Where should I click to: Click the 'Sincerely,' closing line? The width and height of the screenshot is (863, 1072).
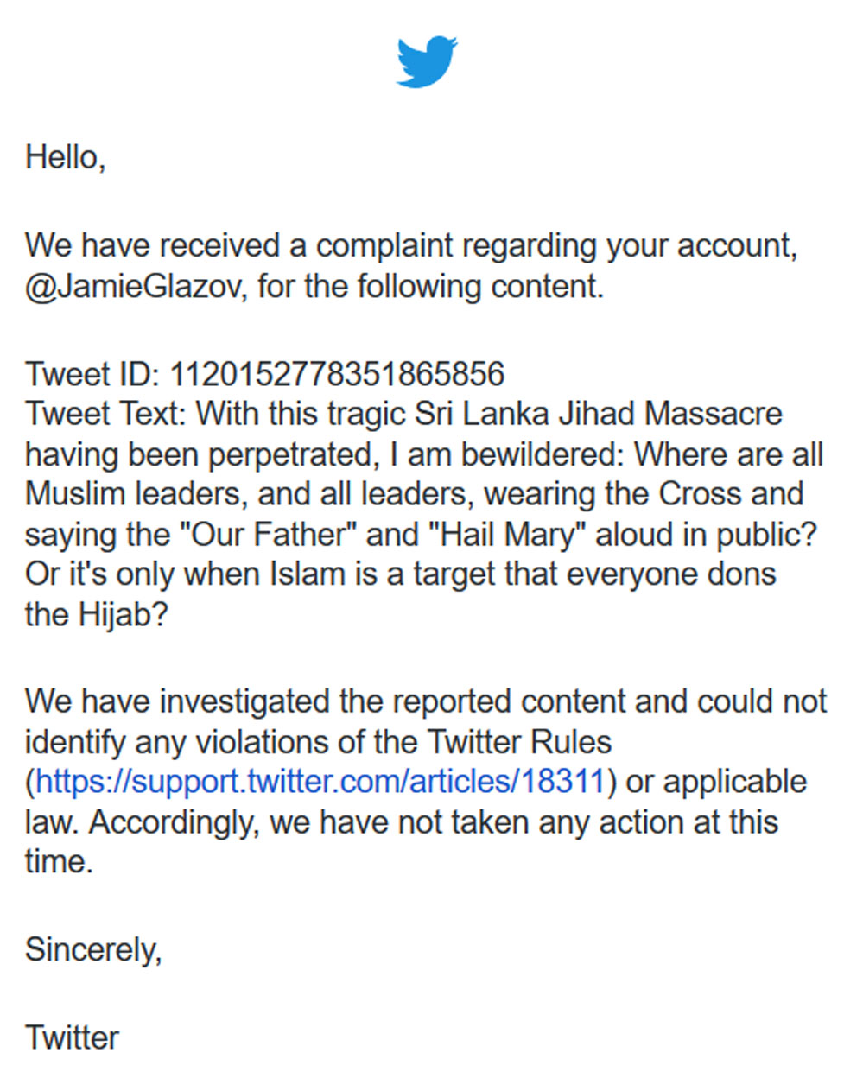point(93,949)
